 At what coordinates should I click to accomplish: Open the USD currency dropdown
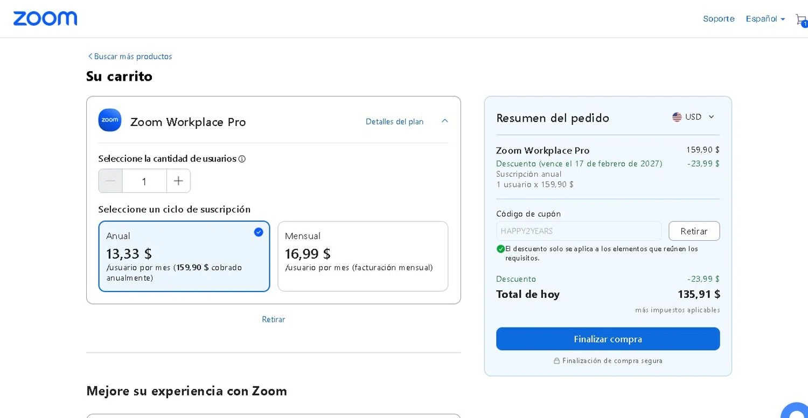[694, 117]
